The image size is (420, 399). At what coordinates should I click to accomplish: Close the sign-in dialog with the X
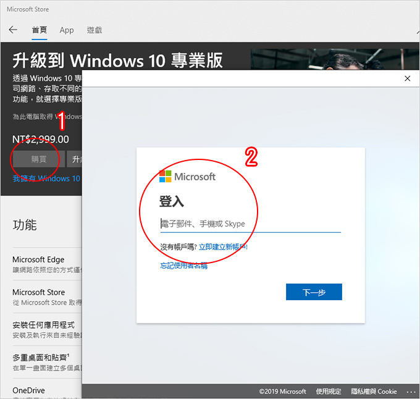pos(408,78)
